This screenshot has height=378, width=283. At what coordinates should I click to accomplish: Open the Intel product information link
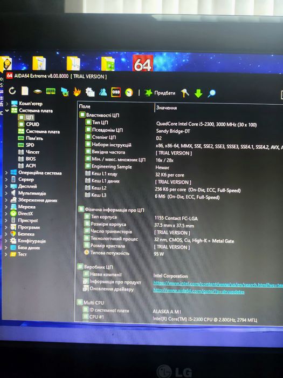(218, 284)
